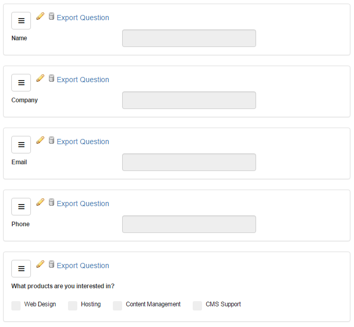Tick the CMS Support checkbox
The height and width of the screenshot is (327, 354).
(197, 306)
